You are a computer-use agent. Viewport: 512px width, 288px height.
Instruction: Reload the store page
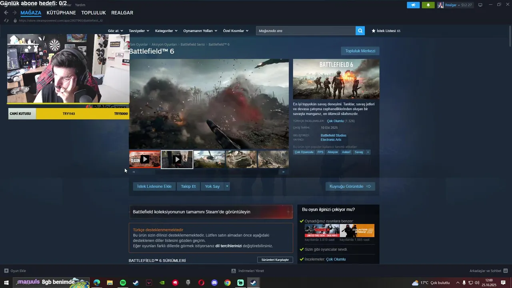[6, 20]
